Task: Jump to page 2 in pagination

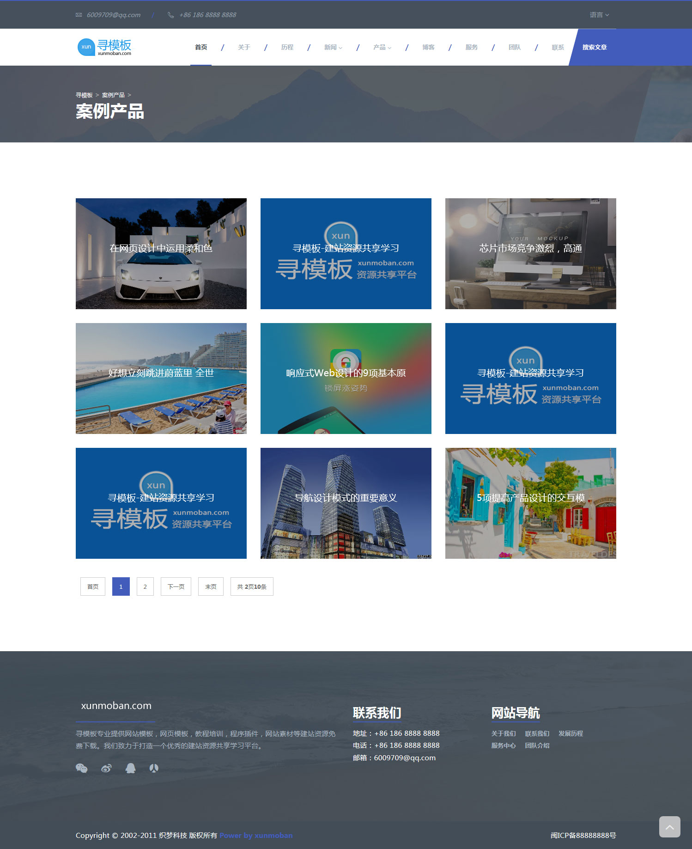Action: [145, 586]
